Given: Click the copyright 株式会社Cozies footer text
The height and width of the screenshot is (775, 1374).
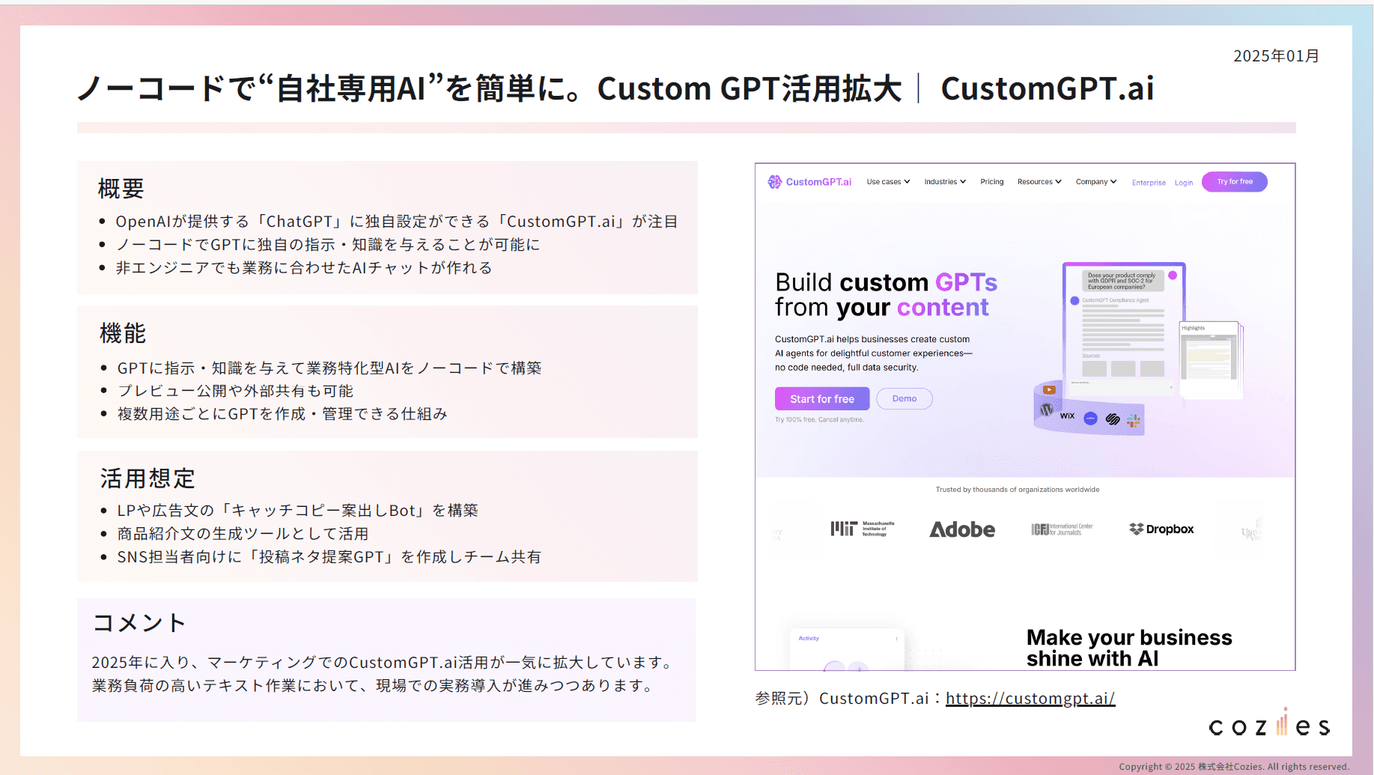Looking at the screenshot, I should [1233, 767].
